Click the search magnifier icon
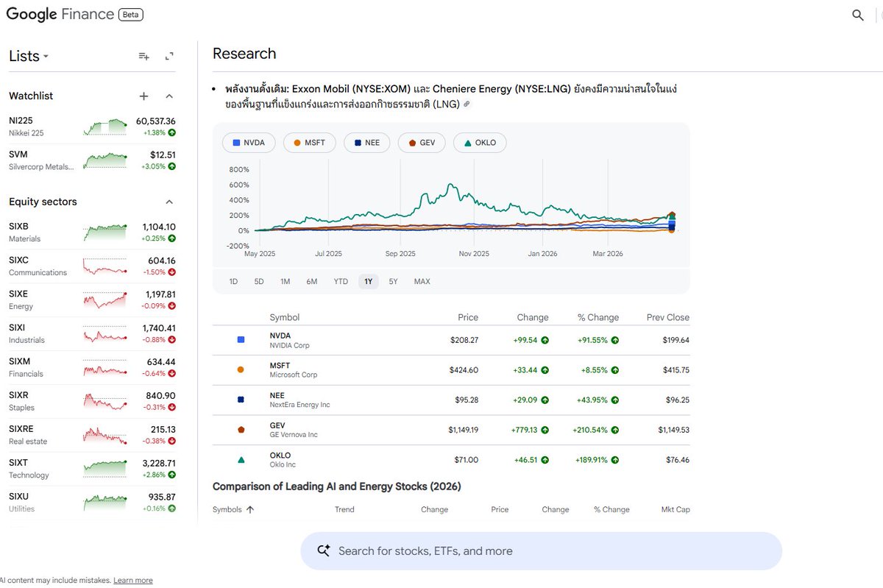 857,15
